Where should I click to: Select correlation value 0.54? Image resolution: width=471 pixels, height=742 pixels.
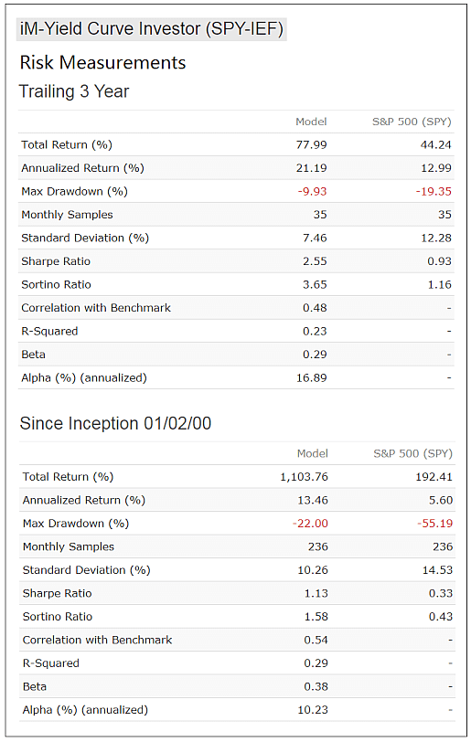tap(316, 640)
